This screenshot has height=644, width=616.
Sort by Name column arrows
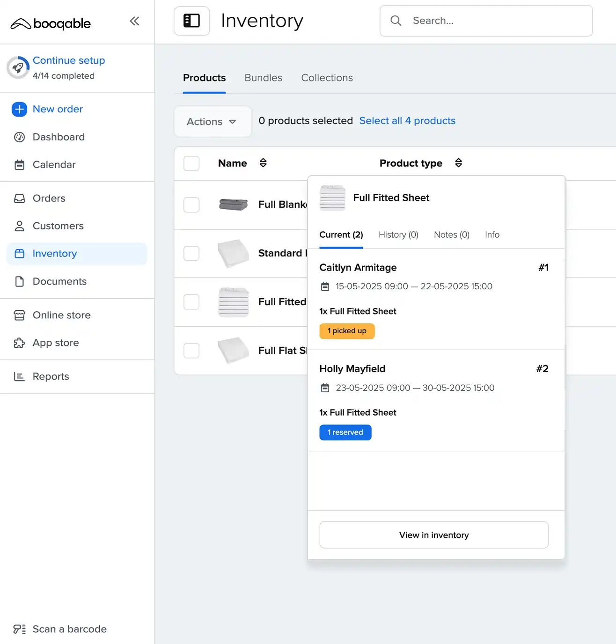263,163
